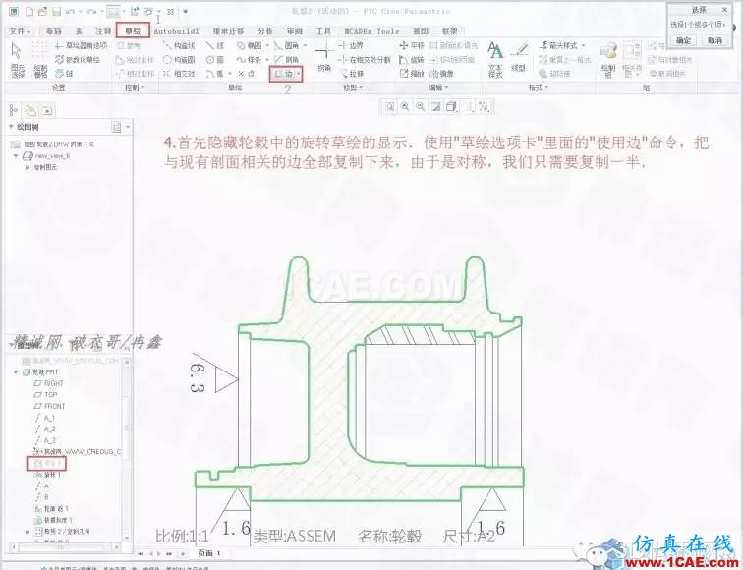Select the 弧 (arc) sketch tool
743x570 pixels.
click(x=215, y=74)
